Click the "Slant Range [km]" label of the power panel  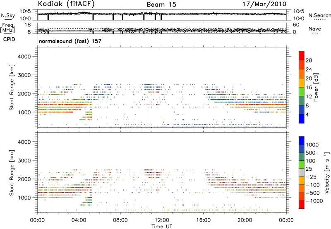[x=12, y=87]
